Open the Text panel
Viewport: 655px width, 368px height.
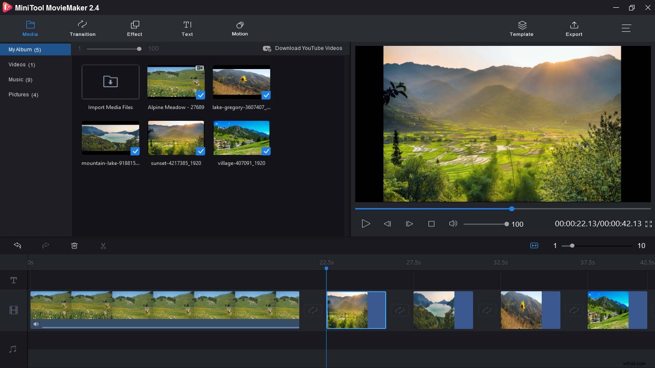[187, 28]
